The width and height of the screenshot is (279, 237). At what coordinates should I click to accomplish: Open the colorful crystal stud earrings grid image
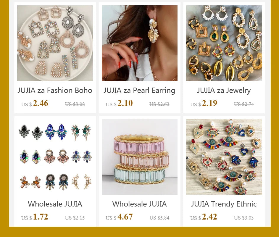[55, 157]
